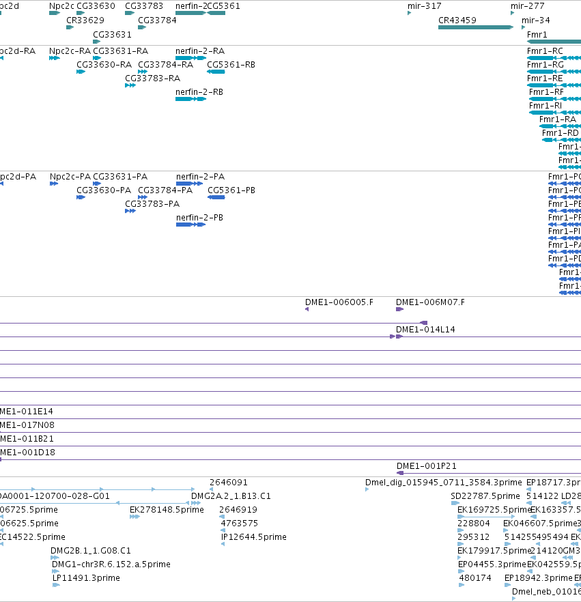Open the CG5361-PB protein label
The height and width of the screenshot is (602, 581).
click(x=231, y=190)
